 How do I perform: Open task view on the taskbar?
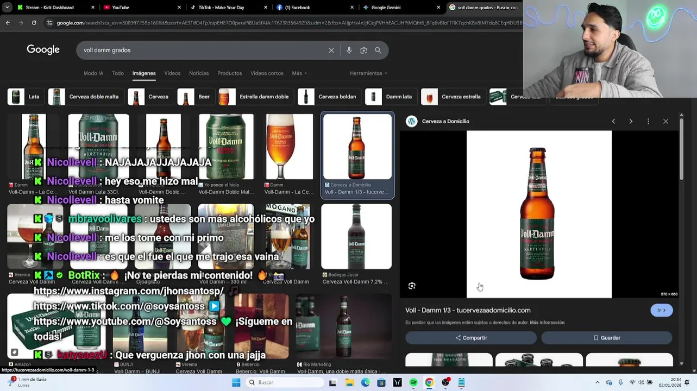332,382
